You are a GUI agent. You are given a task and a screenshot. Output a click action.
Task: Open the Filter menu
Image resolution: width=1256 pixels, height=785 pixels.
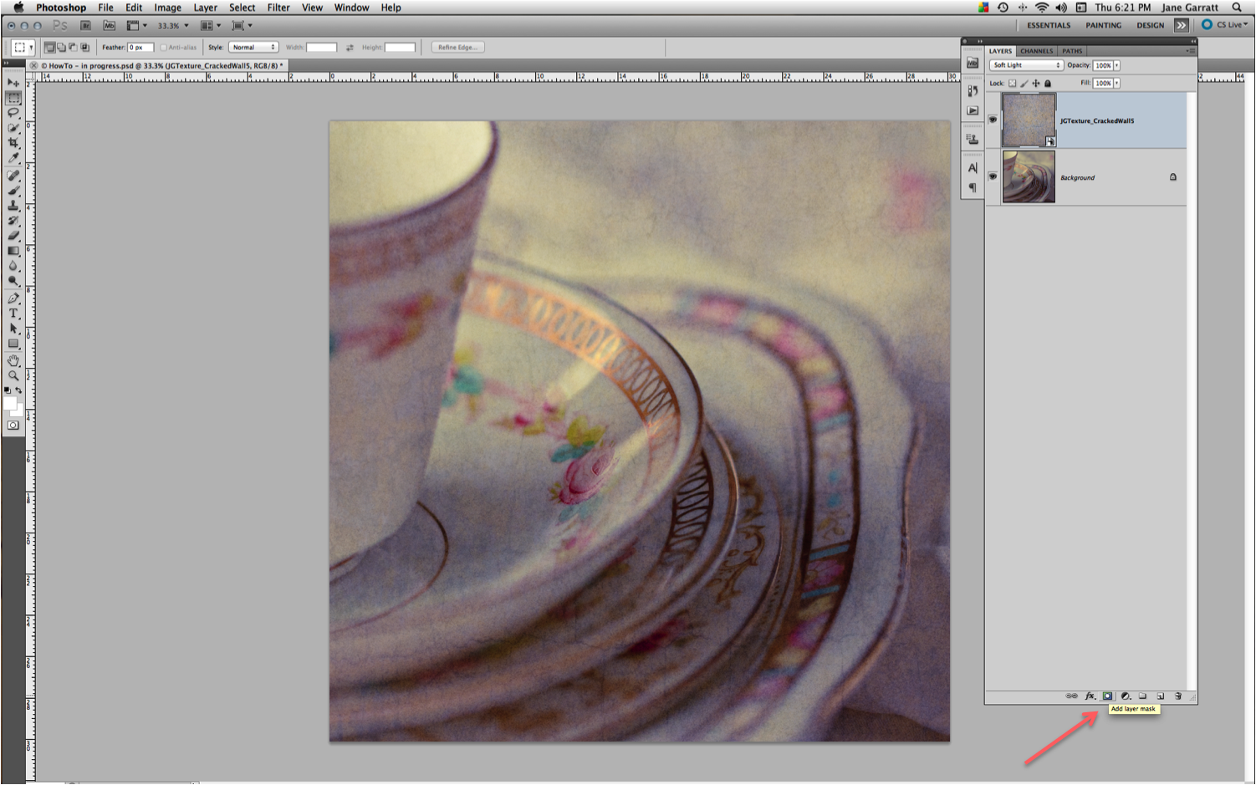click(278, 8)
